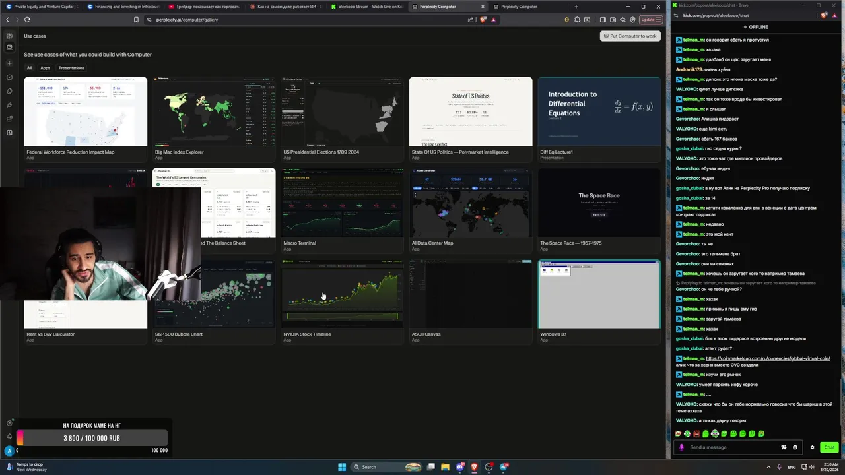Open the S&P 500 Bubble Chart card
The height and width of the screenshot is (475, 845).
click(214, 301)
